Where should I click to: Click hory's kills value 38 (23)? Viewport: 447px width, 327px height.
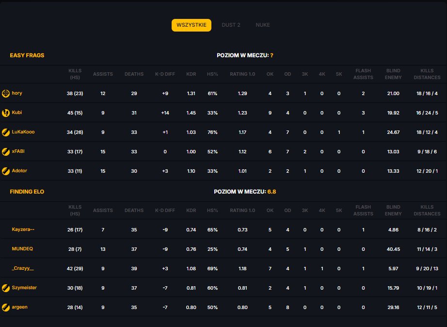tap(75, 94)
